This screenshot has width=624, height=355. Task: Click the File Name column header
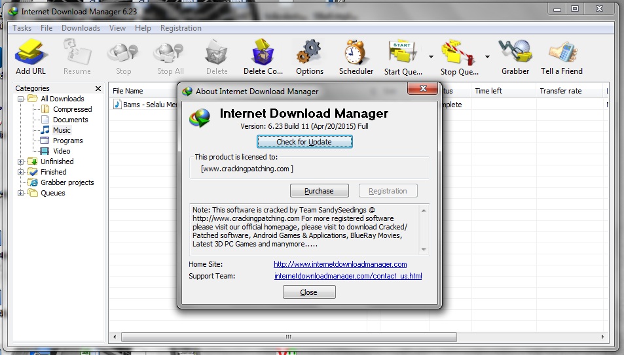pos(128,91)
